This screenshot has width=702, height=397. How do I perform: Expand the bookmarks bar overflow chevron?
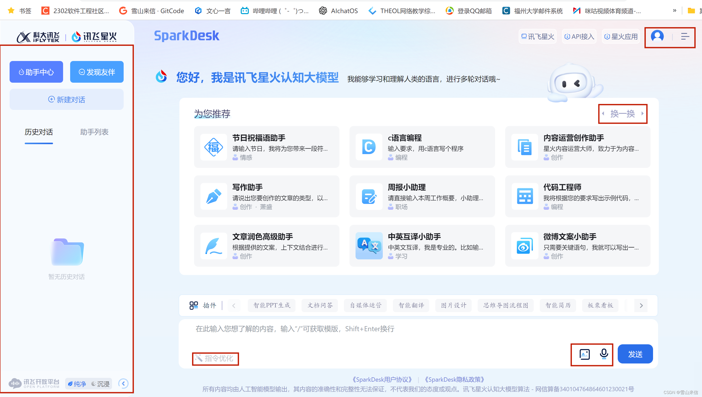pyautogui.click(x=674, y=11)
